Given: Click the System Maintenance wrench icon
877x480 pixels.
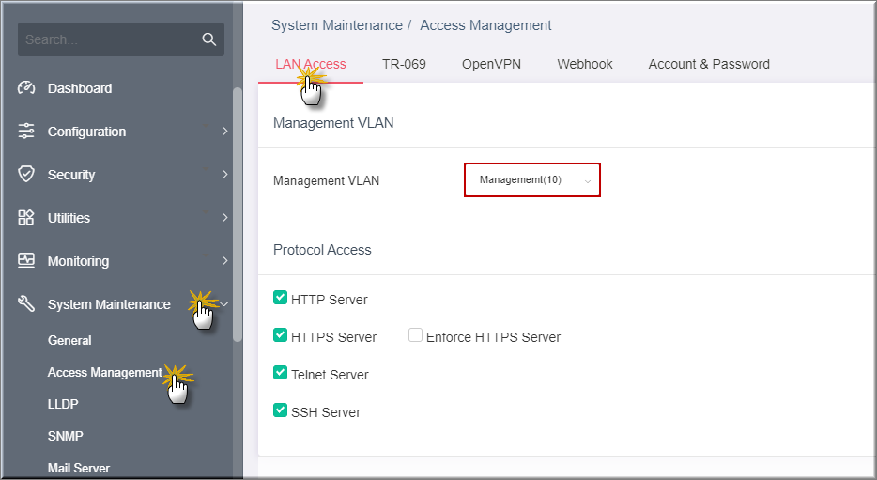Looking at the screenshot, I should [x=25, y=303].
